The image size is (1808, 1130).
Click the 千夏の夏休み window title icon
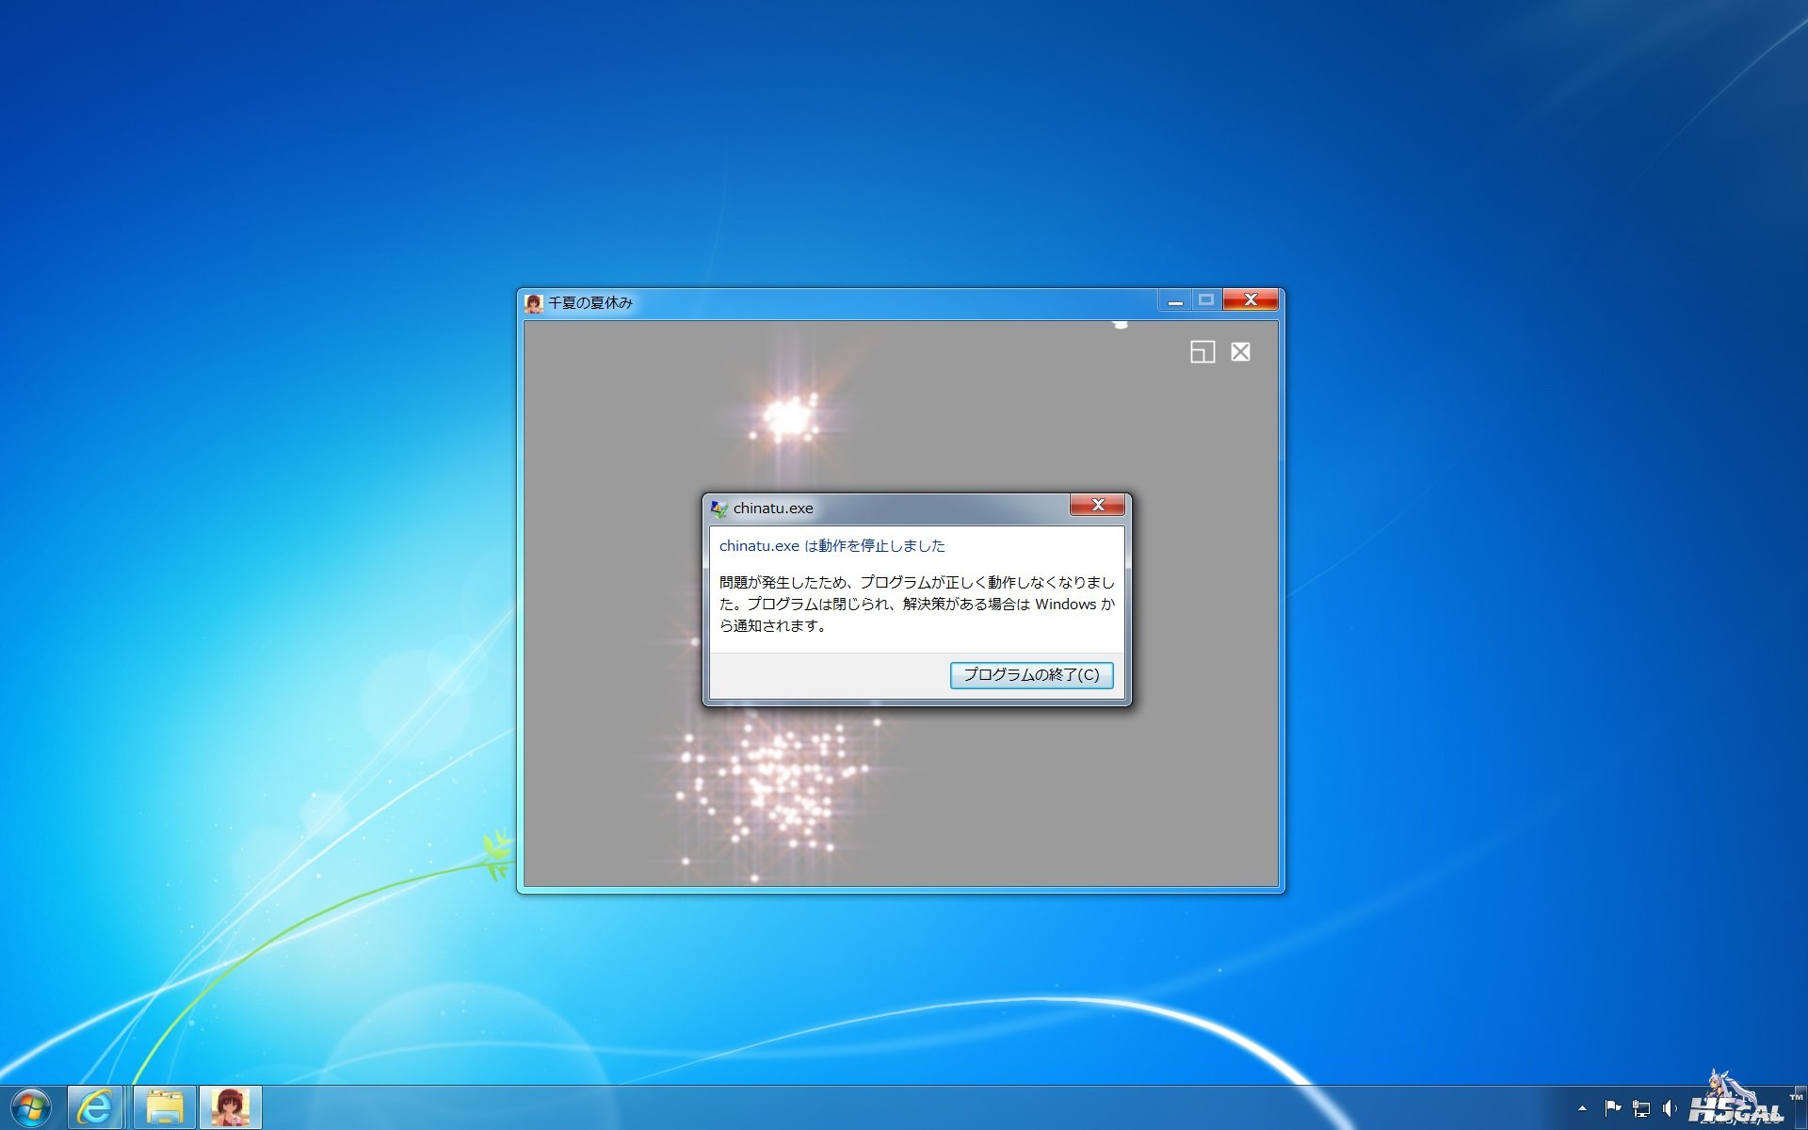click(534, 303)
